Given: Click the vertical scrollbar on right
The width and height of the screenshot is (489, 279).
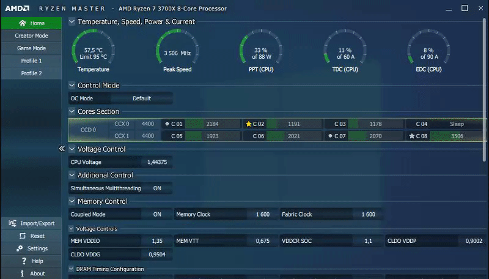Looking at the screenshot, I should [484, 90].
